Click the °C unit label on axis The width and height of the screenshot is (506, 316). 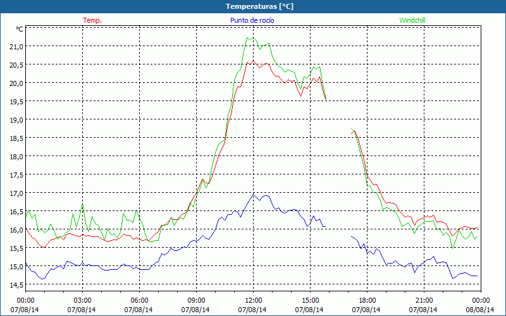click(x=20, y=29)
